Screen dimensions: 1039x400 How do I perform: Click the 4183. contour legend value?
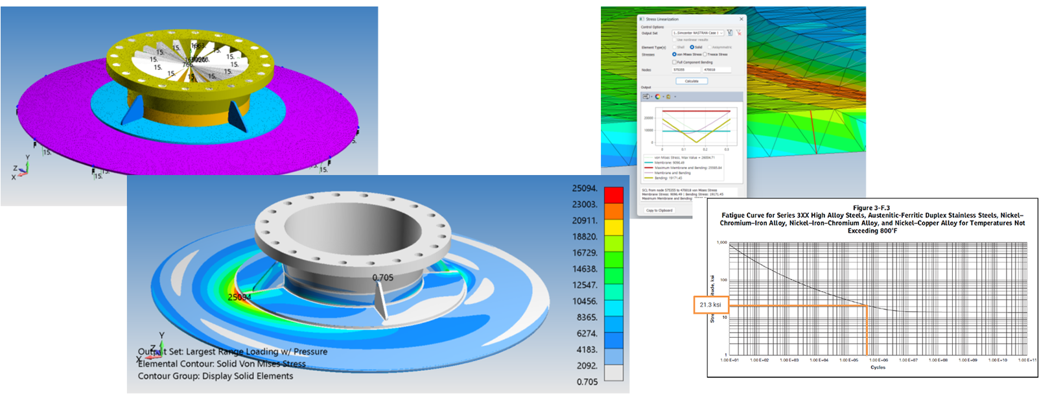point(587,349)
